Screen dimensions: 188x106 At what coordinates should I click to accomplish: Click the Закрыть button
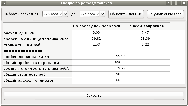coord(94,96)
